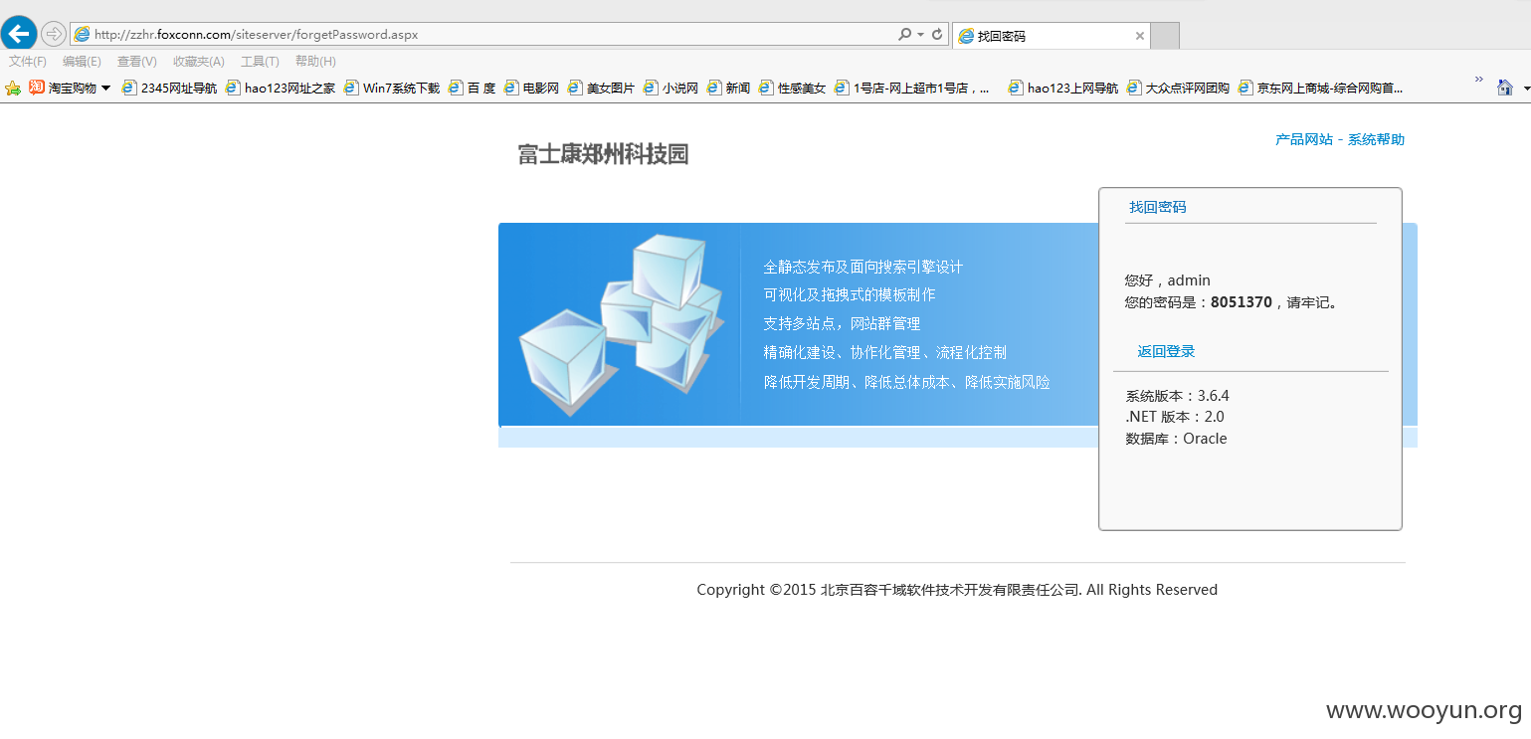Image resolution: width=1531 pixels, height=739 pixels.
Task: Click the 数据库：Oracle text
Action: click(1176, 439)
